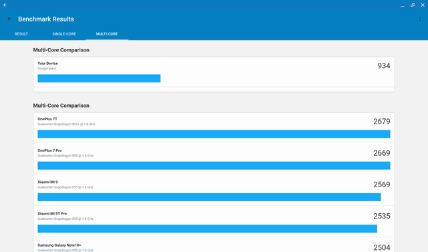Click the 'Benchmark Results' page title

coord(46,19)
